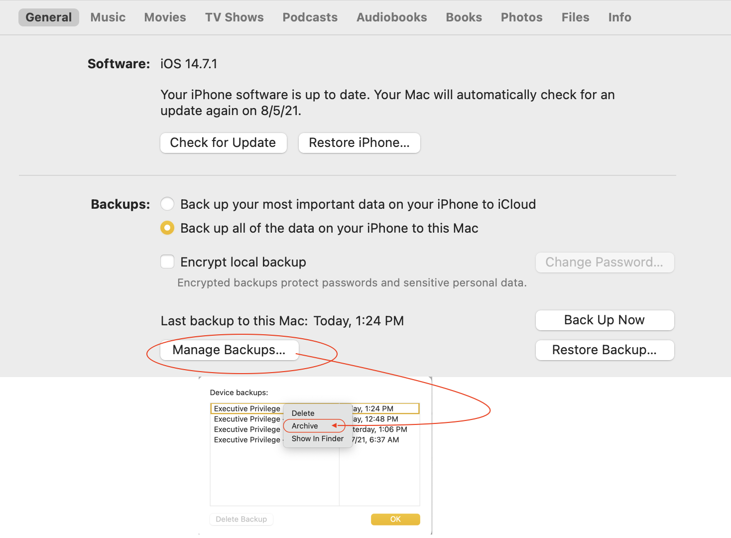Image resolution: width=731 pixels, height=538 pixels.
Task: Click the Restore Backup… button
Action: coord(605,350)
